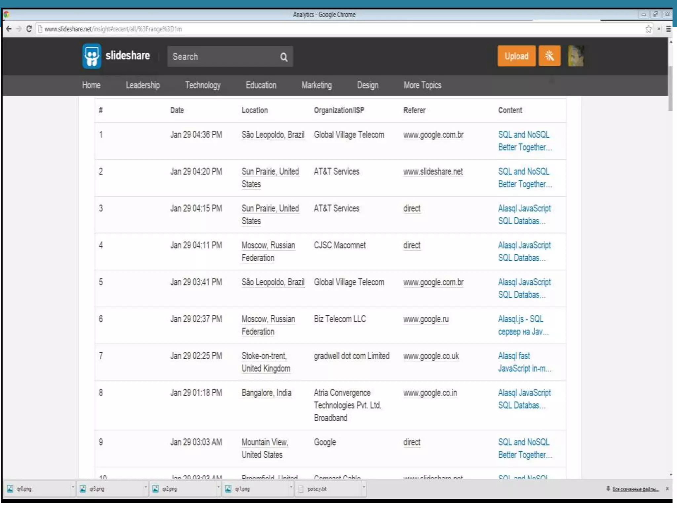The height and width of the screenshot is (508, 677).
Task: Open the Chrome menu icon
Action: tap(668, 29)
